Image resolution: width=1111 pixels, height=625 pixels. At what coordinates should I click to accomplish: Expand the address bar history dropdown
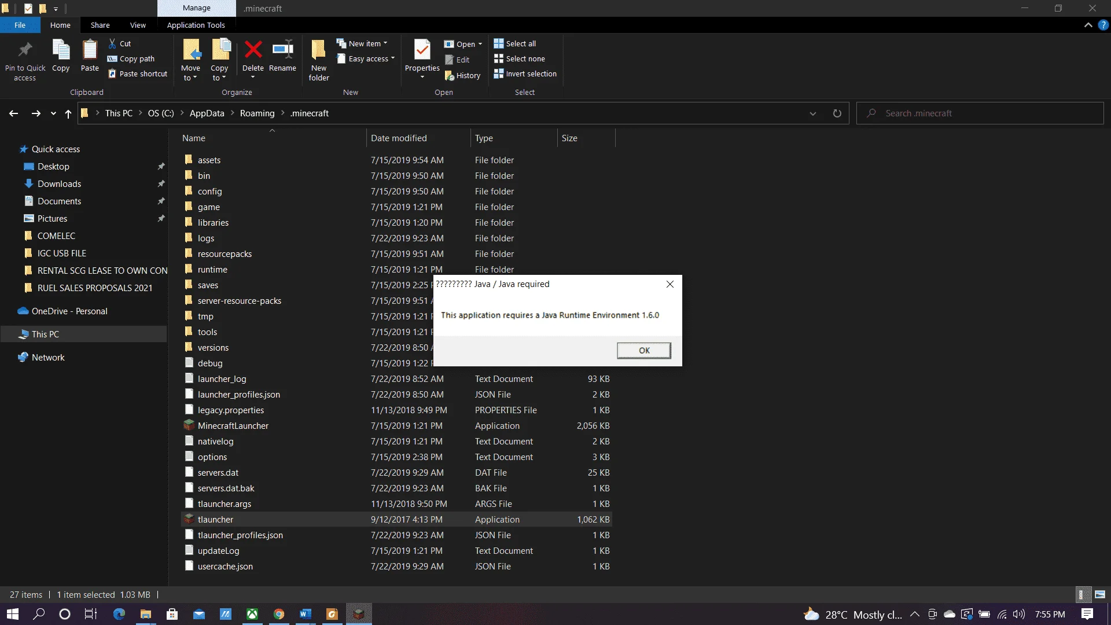[x=813, y=113]
